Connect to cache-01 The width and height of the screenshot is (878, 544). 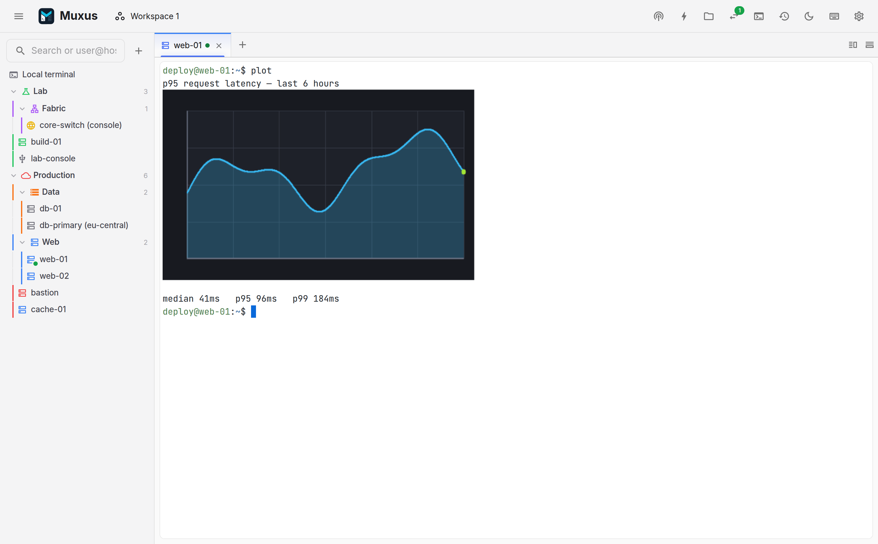[x=49, y=309]
